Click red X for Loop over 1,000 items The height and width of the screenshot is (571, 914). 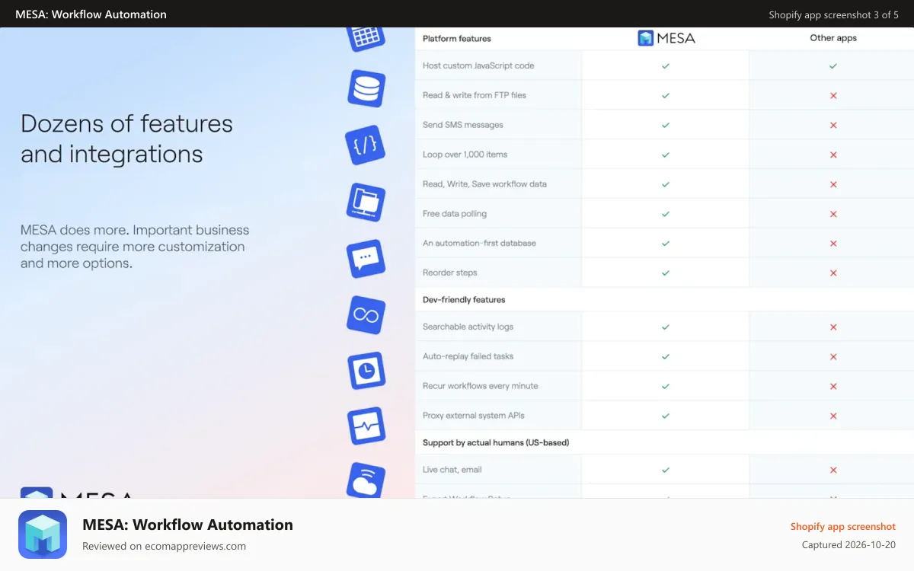coord(833,155)
